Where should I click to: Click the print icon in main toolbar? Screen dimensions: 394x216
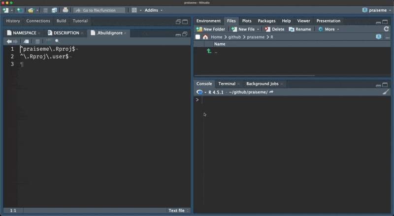click(x=65, y=10)
